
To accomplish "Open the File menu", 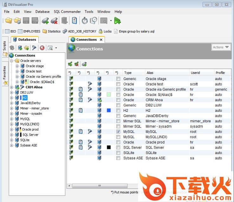I will (x=7, y=12).
